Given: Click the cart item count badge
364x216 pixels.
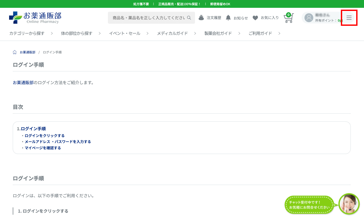Looking at the screenshot, I should (288, 15).
